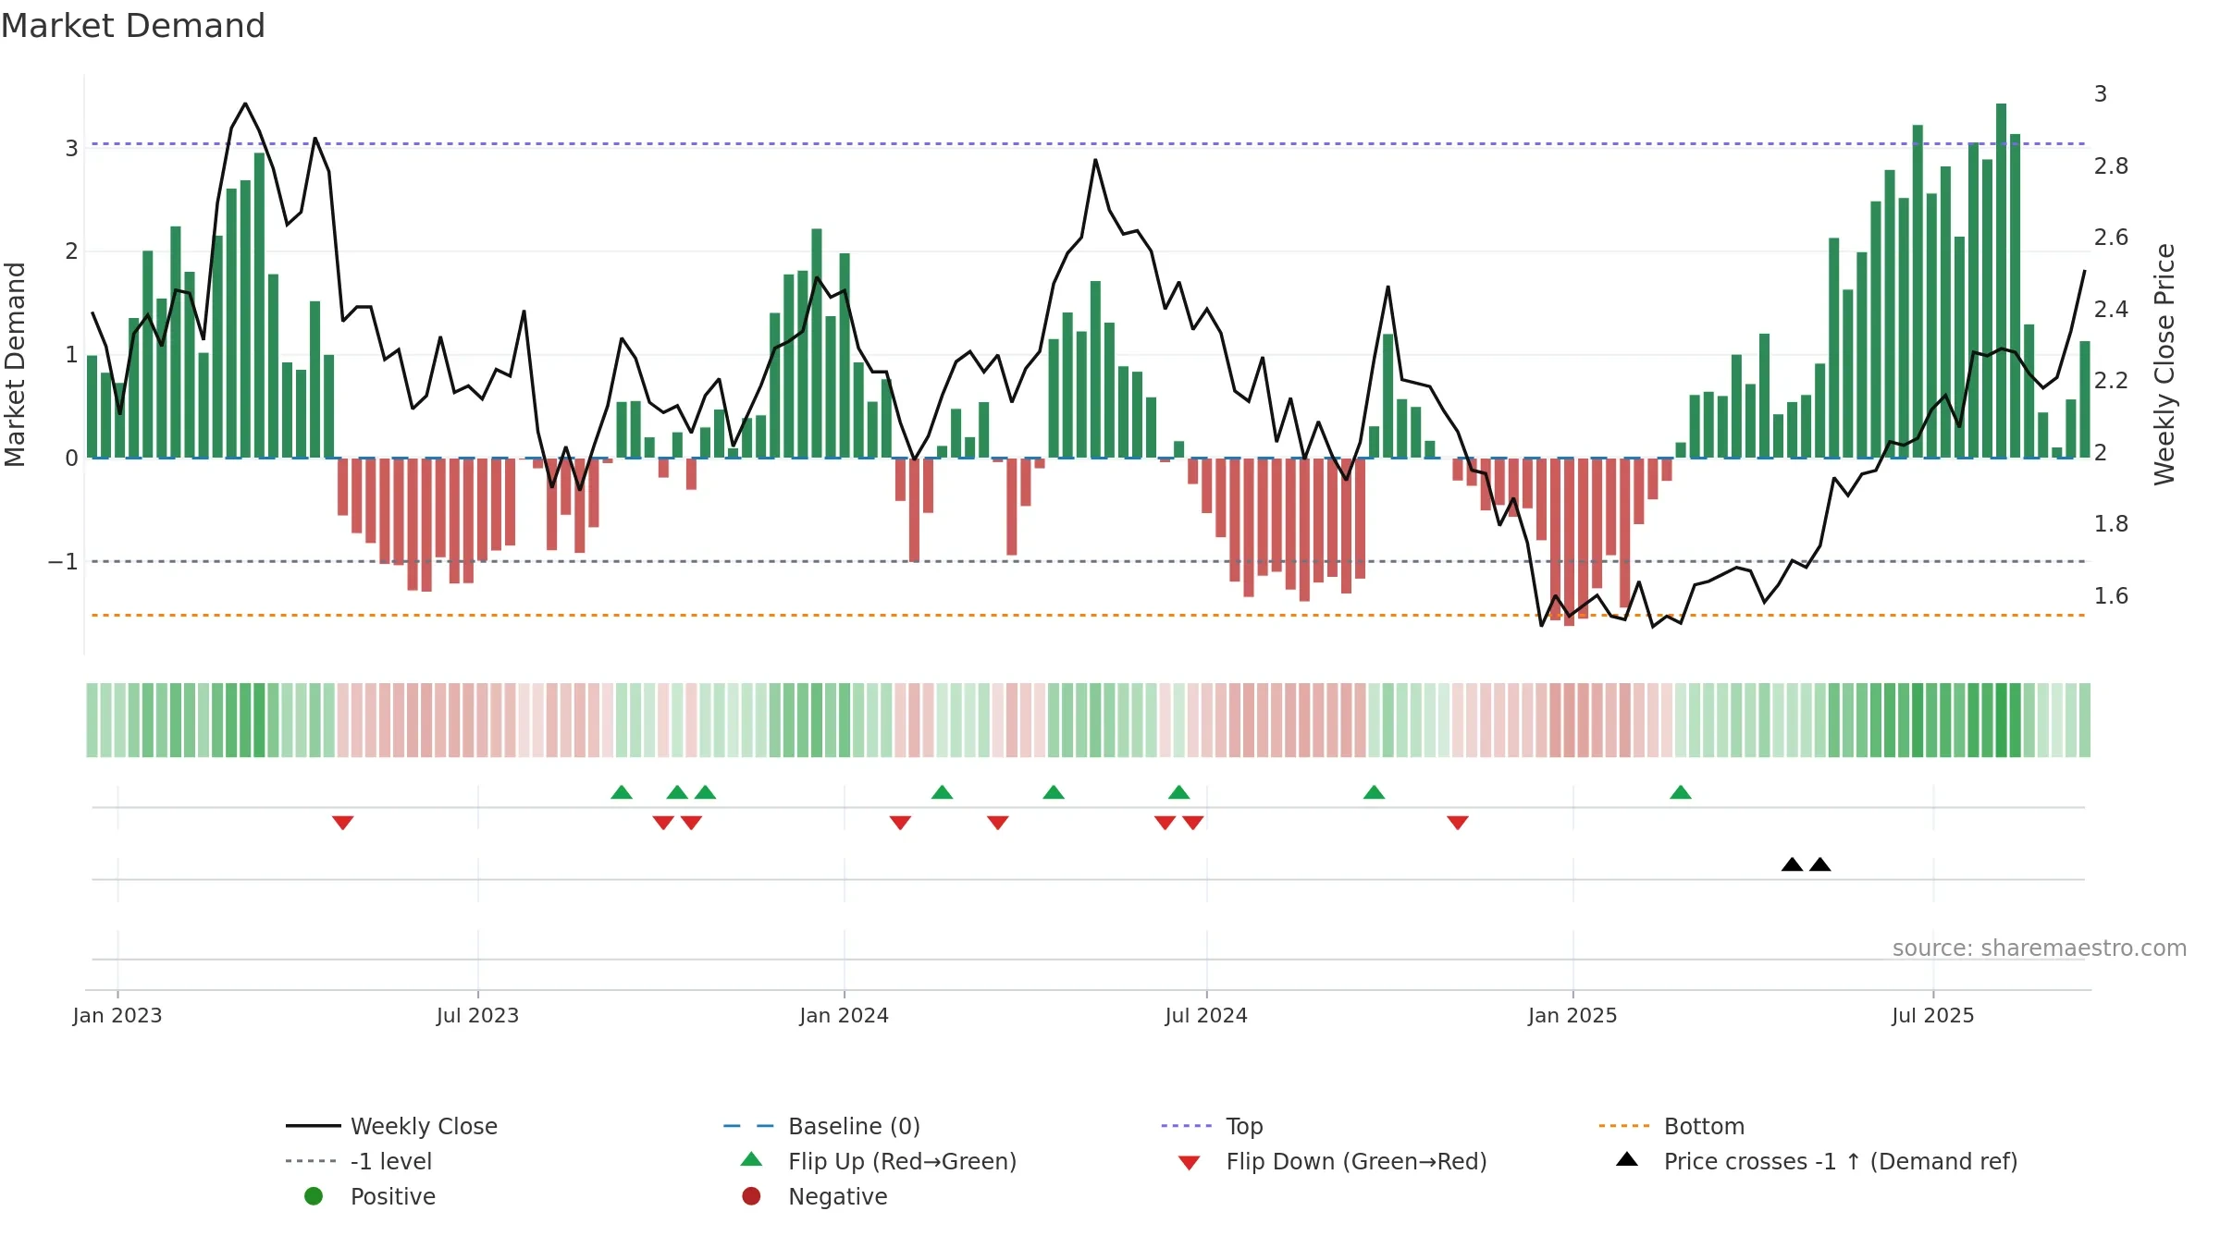Toggle Flip Up (Red→Green) legend entry
The height and width of the screenshot is (1248, 2220).
[879, 1161]
